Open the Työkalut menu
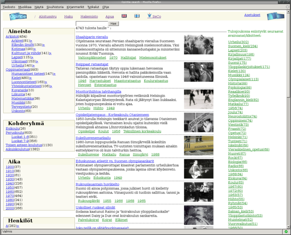Viewport: 291px width, 235px height. point(93,7)
